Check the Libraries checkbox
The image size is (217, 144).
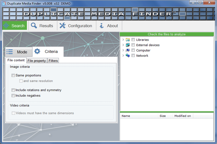coord(133,40)
